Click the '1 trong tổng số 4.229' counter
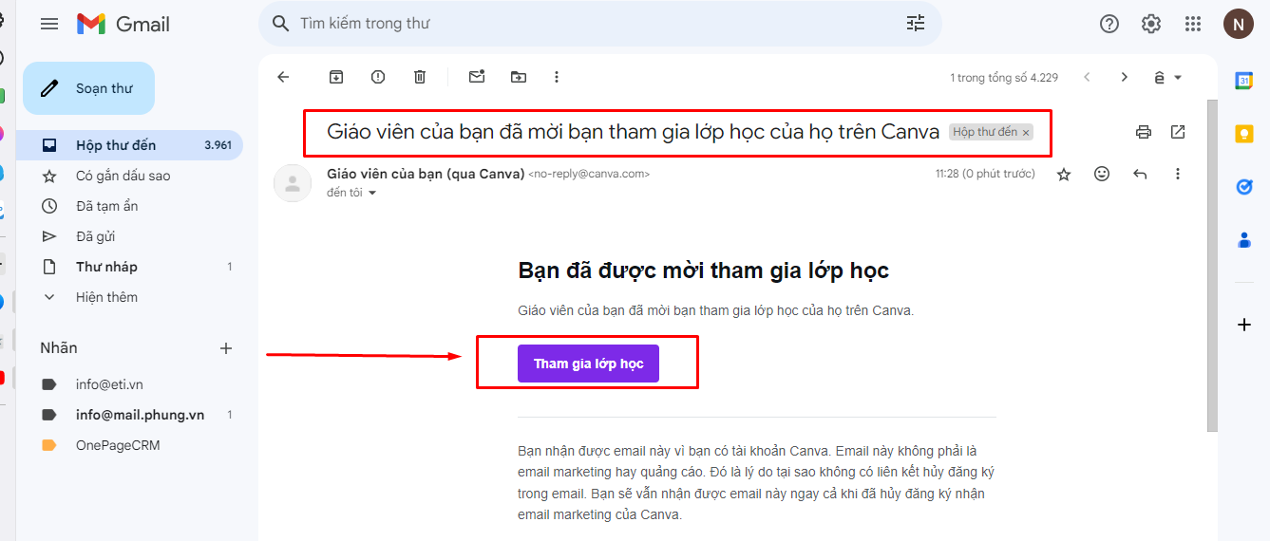The height and width of the screenshot is (541, 1270). 1004,77
